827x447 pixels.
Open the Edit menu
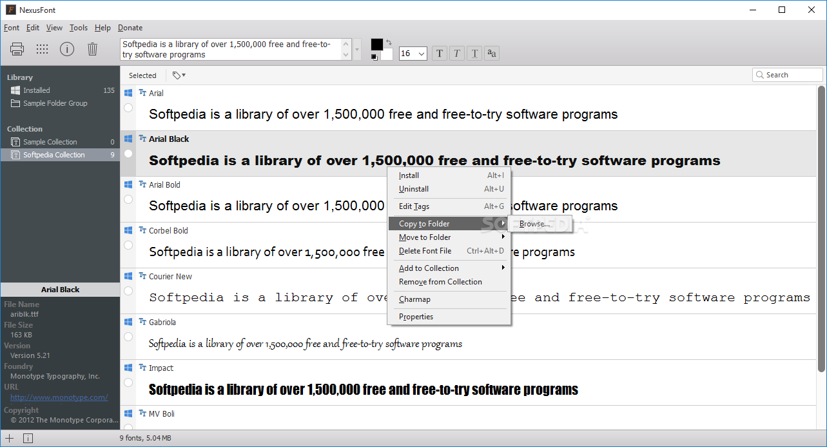tap(33, 28)
